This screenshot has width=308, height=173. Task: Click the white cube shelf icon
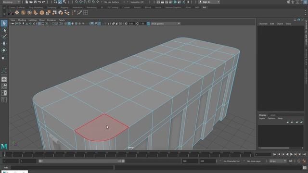(x=61, y=13)
